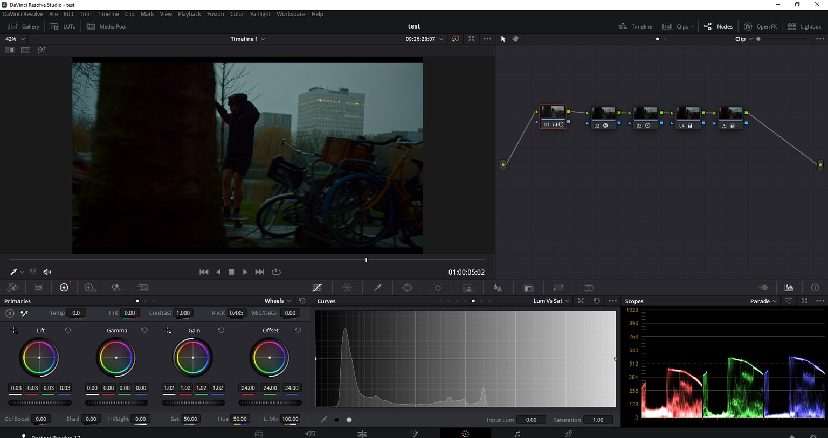Toggle loop playback

(276, 272)
